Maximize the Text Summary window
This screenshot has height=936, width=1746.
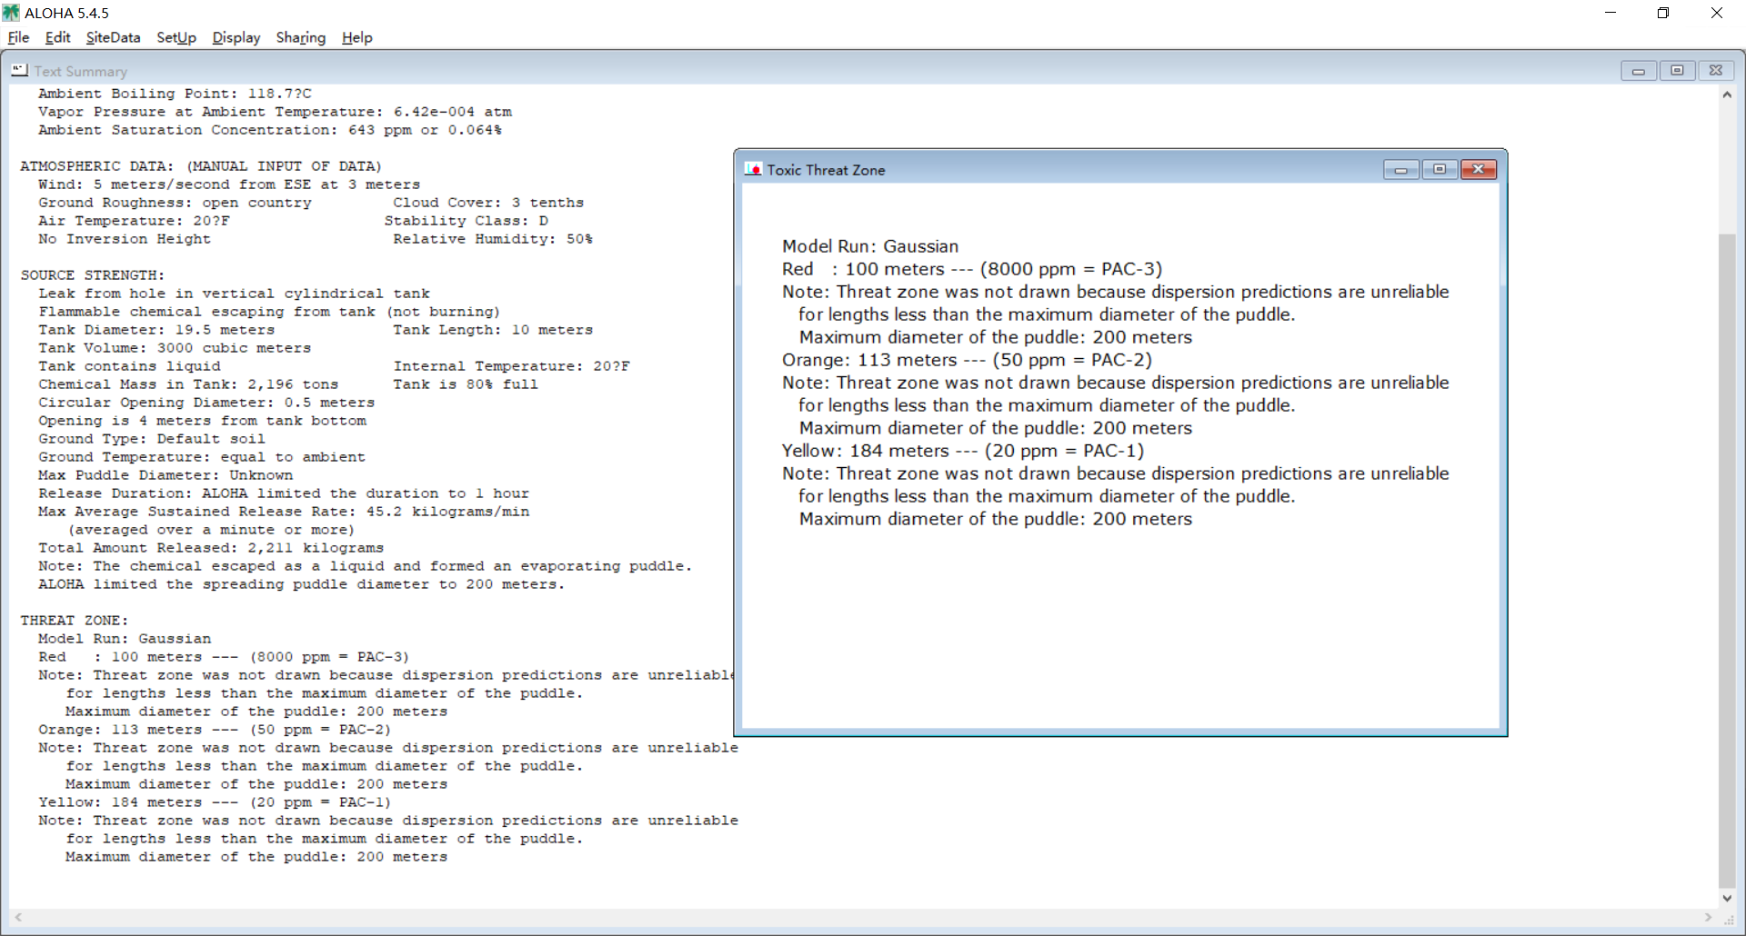pyautogui.click(x=1678, y=71)
